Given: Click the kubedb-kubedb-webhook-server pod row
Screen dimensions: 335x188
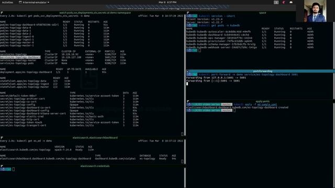Looking at the screenshot, I should [250, 48].
